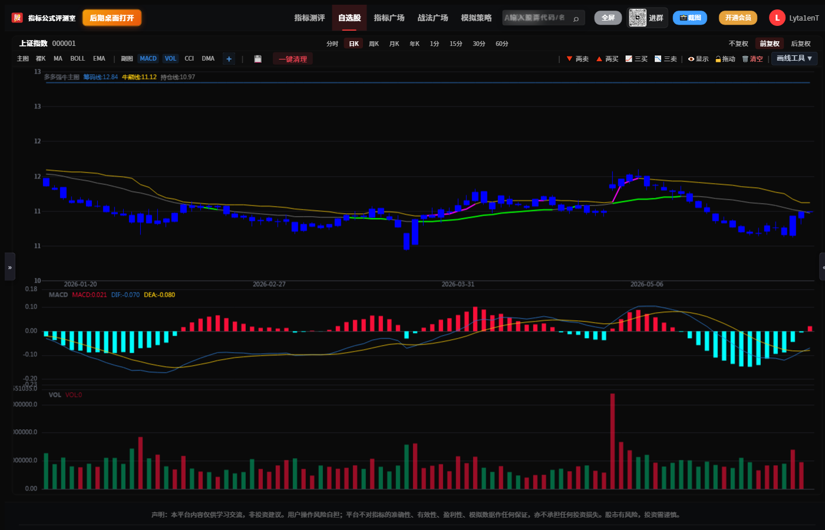Click the 两卖 down-triangle marker tool
The width and height of the screenshot is (825, 530).
pyautogui.click(x=577, y=59)
